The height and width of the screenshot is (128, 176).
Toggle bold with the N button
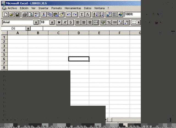59,22
